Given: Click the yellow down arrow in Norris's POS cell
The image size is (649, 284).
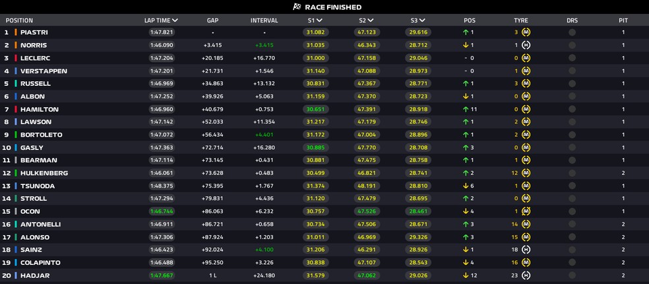Looking at the screenshot, I should pos(466,45).
